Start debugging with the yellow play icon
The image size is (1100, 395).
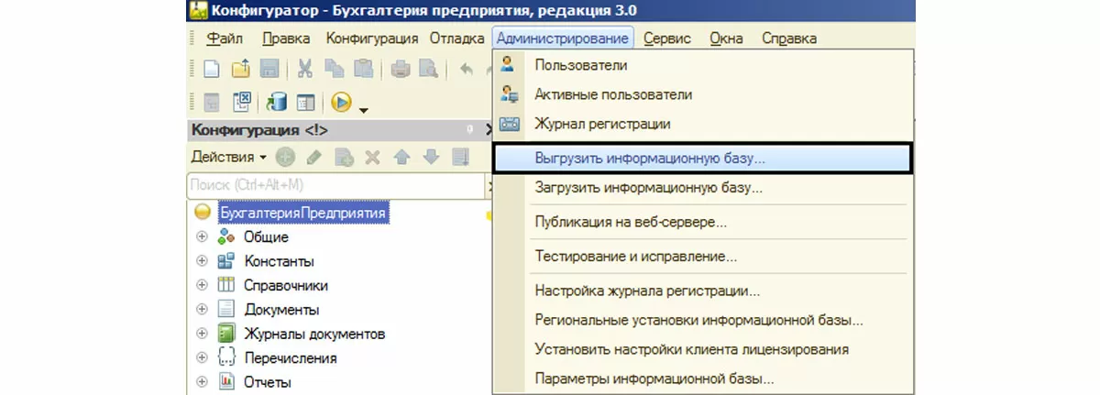341,103
